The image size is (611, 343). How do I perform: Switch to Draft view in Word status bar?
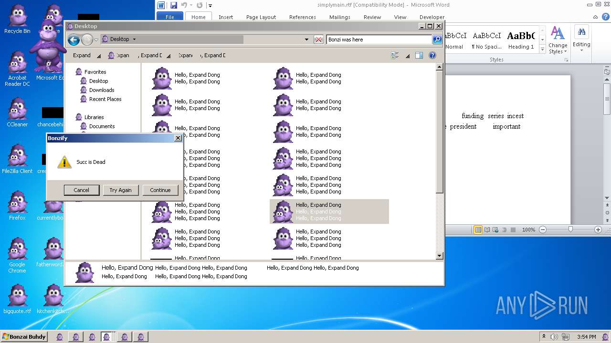[x=513, y=230]
